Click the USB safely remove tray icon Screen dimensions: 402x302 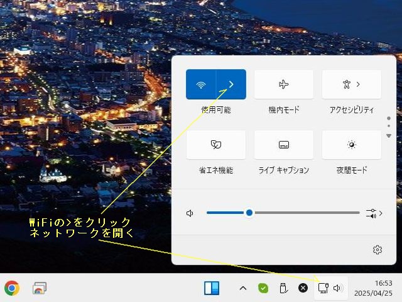(283, 288)
